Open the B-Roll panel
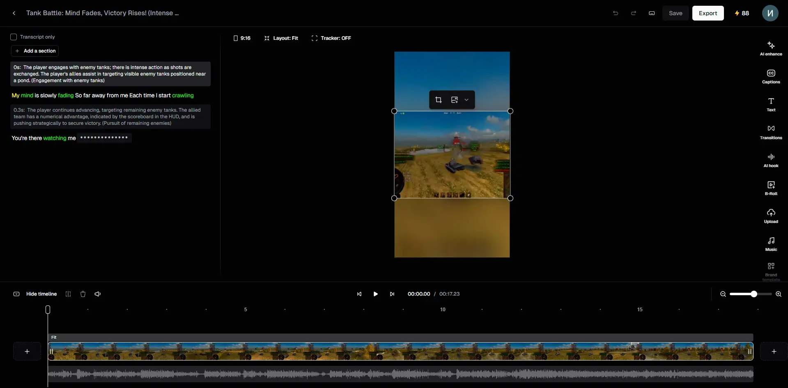This screenshot has width=788, height=388. (771, 188)
